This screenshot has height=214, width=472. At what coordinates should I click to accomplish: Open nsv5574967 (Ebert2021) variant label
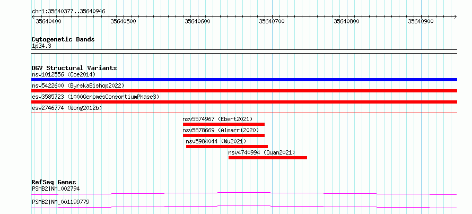pos(217,119)
